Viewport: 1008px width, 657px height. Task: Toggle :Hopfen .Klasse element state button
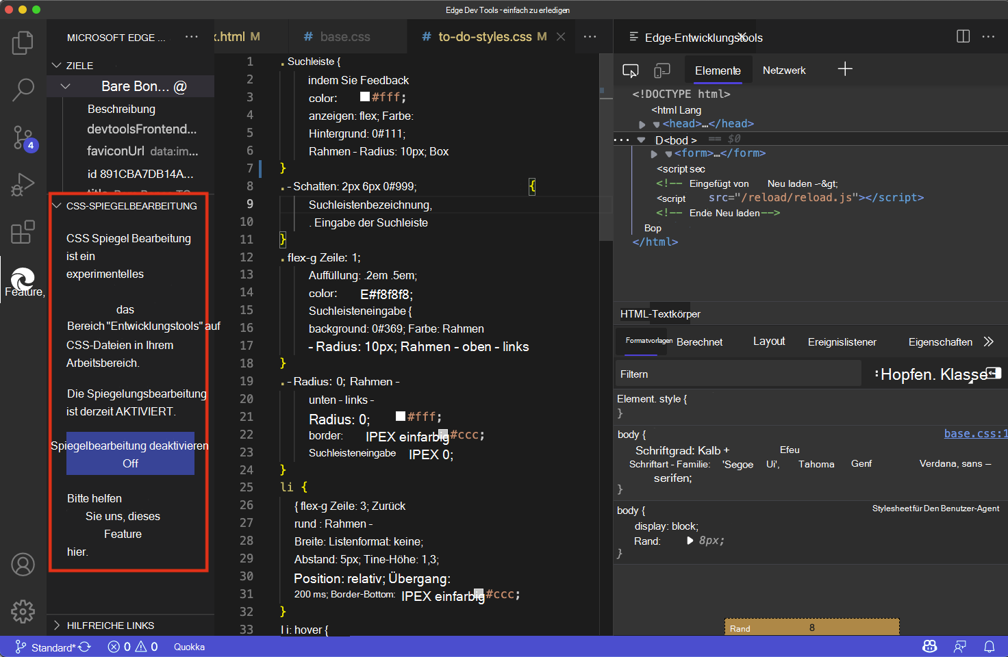(x=931, y=374)
